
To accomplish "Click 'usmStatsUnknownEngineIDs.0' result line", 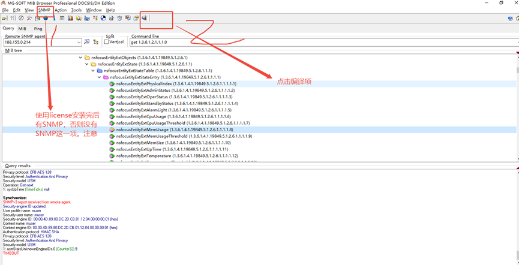I will [40, 249].
